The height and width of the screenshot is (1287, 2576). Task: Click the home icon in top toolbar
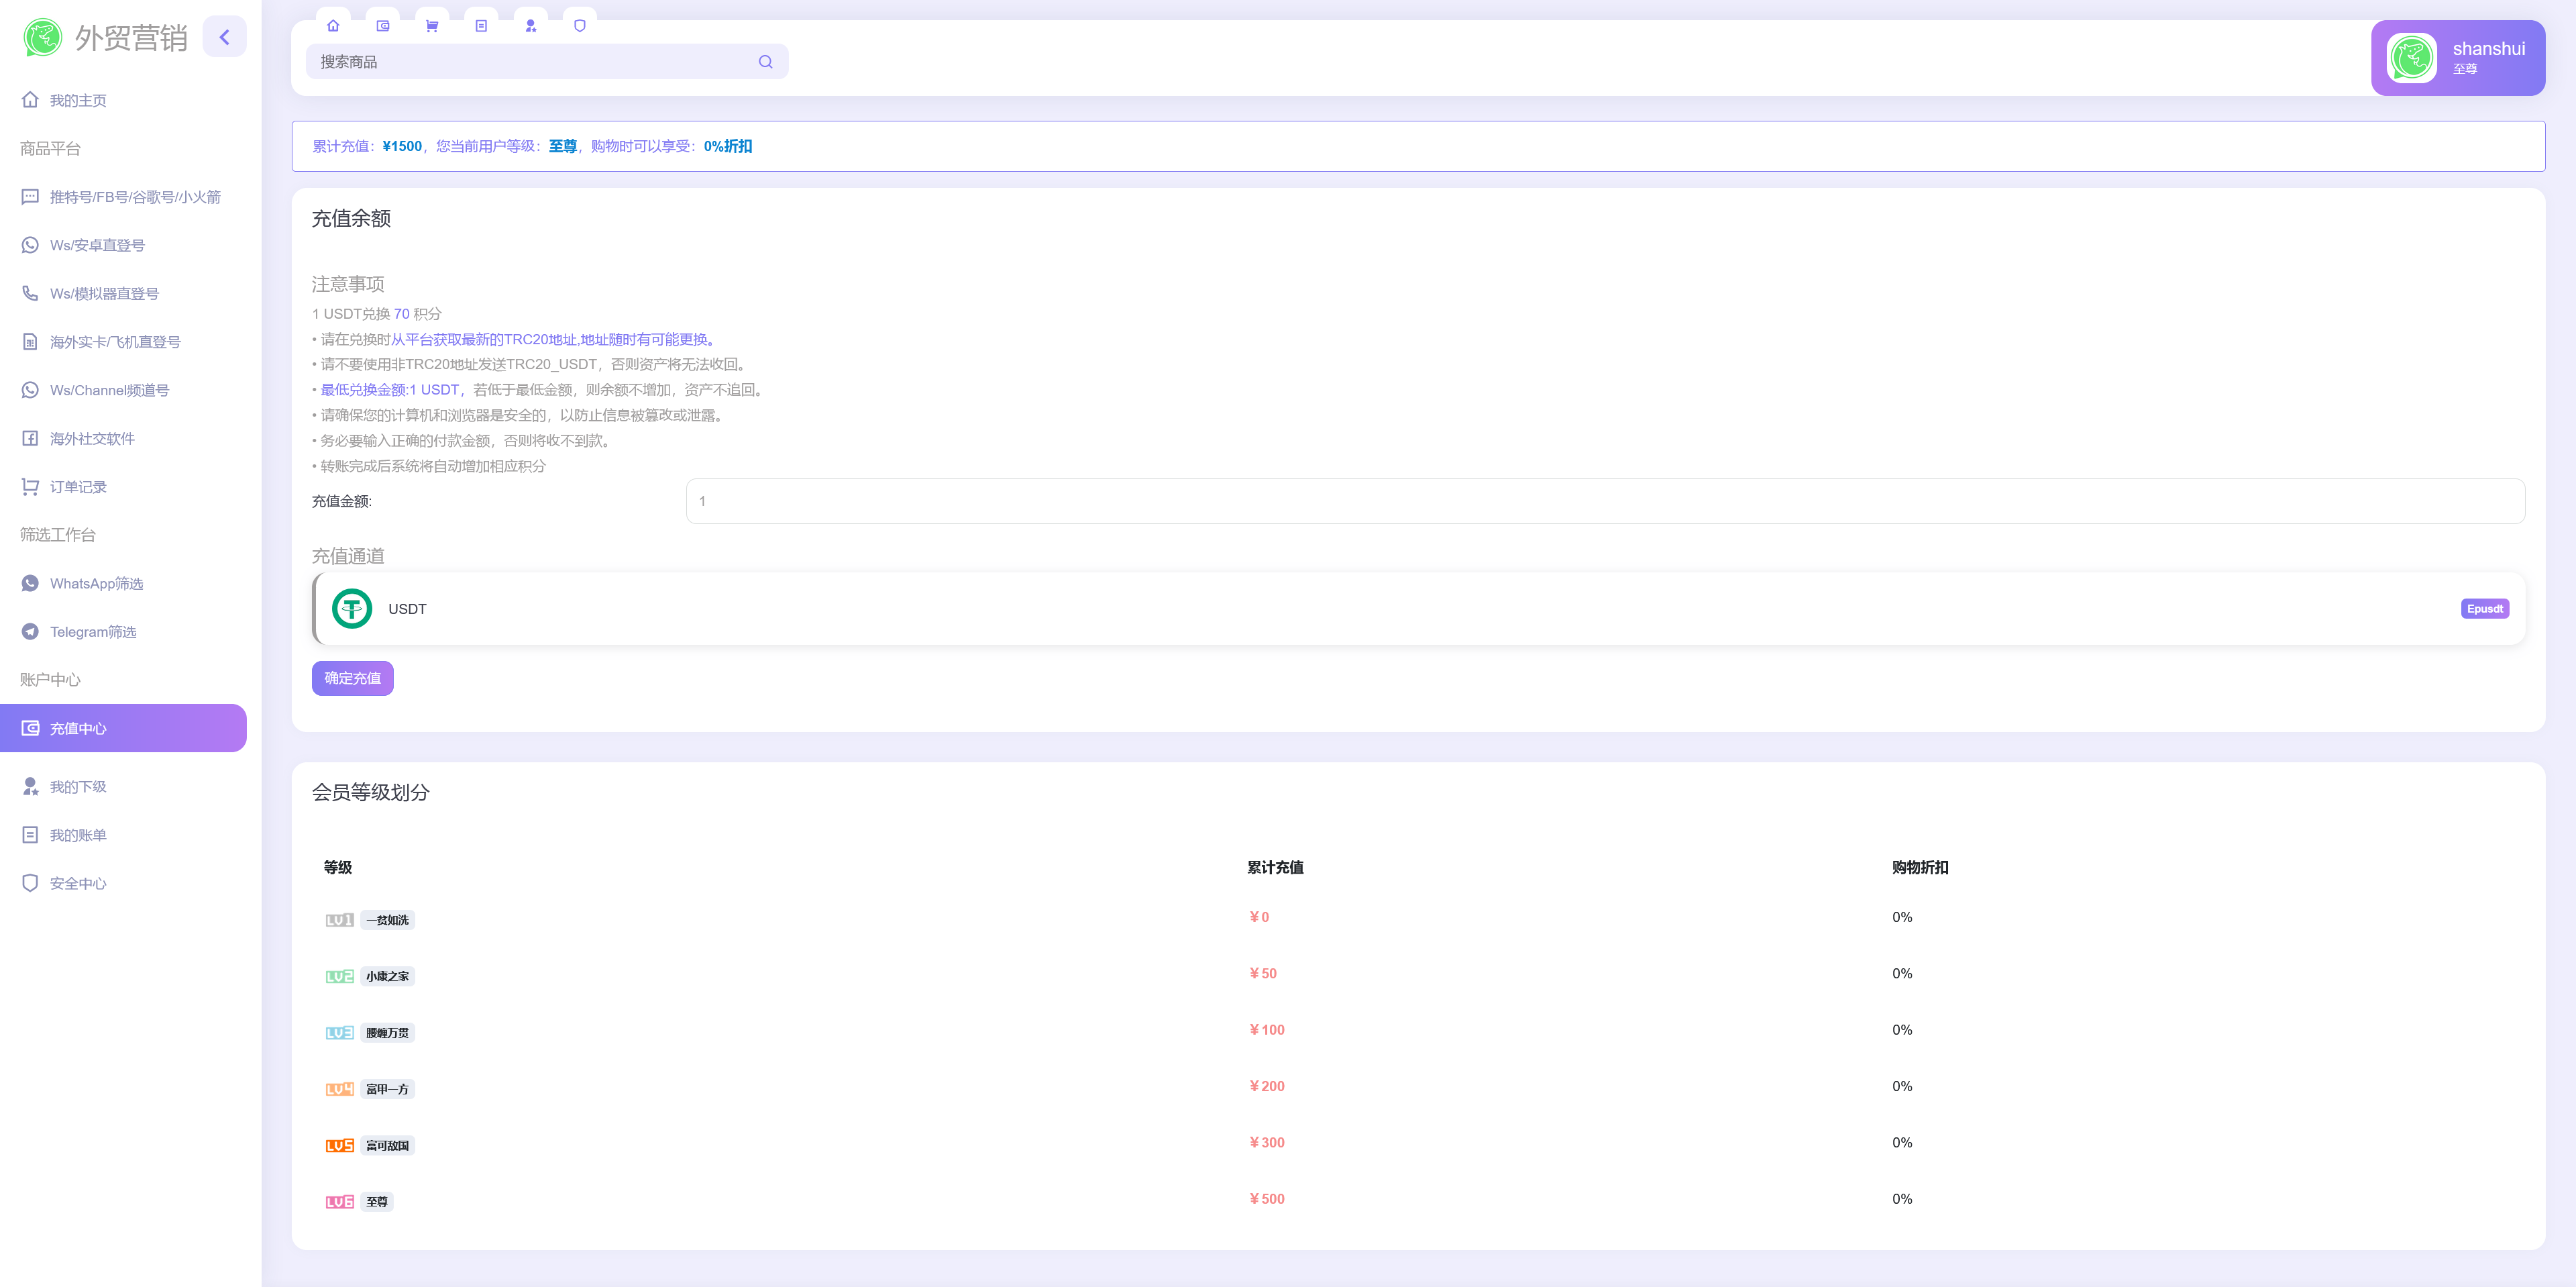pos(333,26)
